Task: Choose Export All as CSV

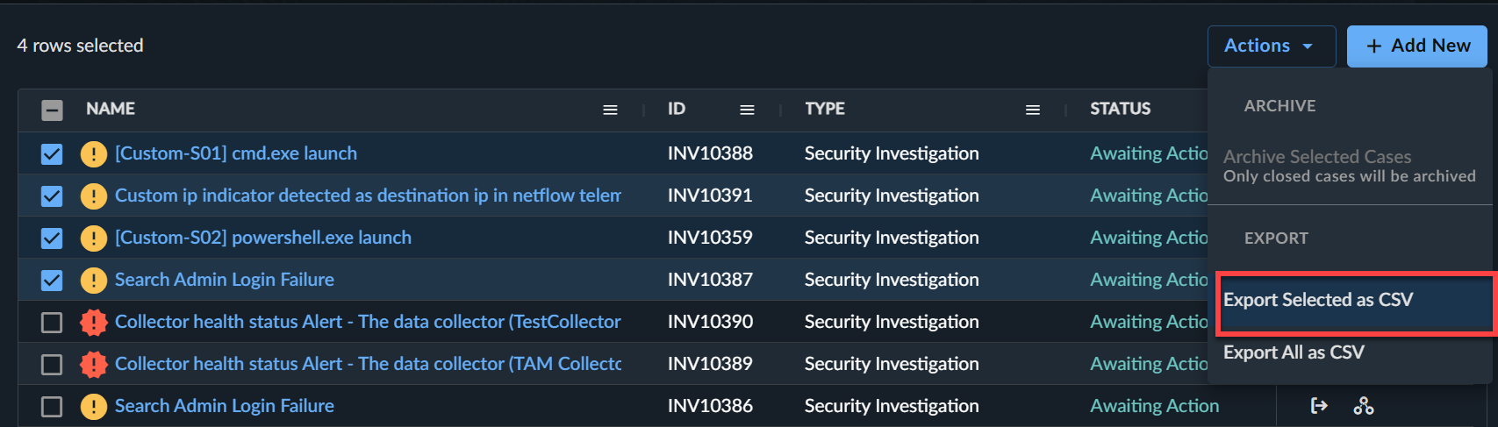Action: 1294,352
